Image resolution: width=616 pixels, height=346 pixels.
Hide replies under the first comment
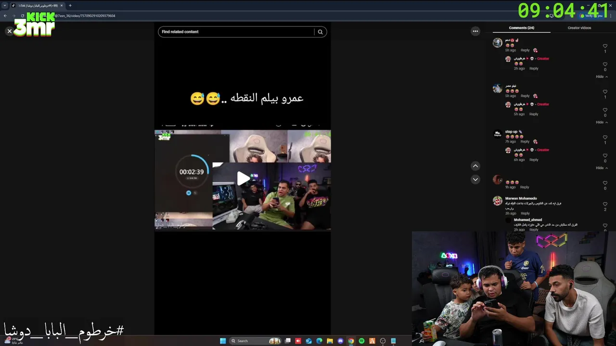pyautogui.click(x=602, y=77)
